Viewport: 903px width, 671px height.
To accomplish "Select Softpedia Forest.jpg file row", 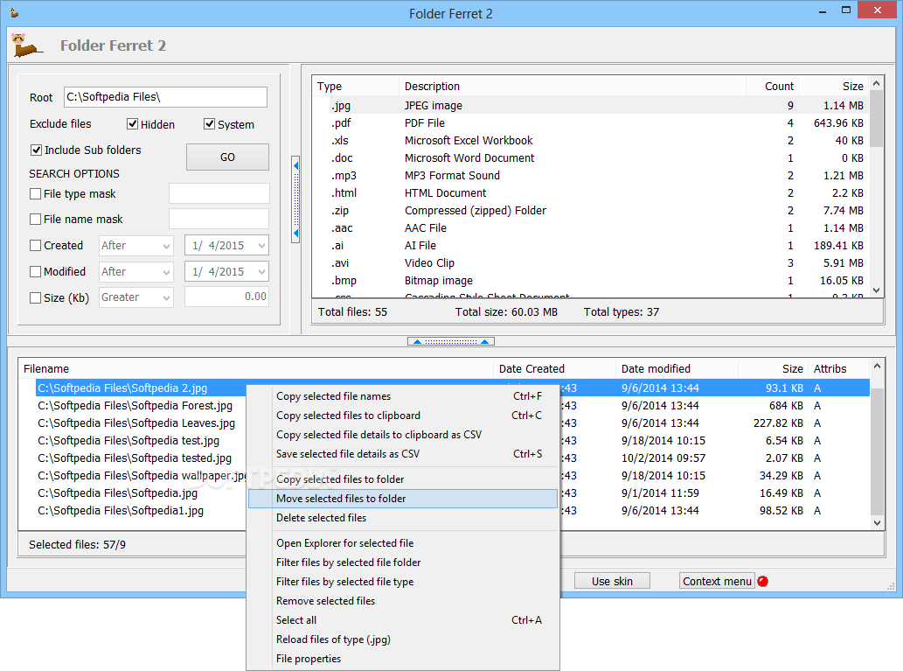I will point(135,405).
